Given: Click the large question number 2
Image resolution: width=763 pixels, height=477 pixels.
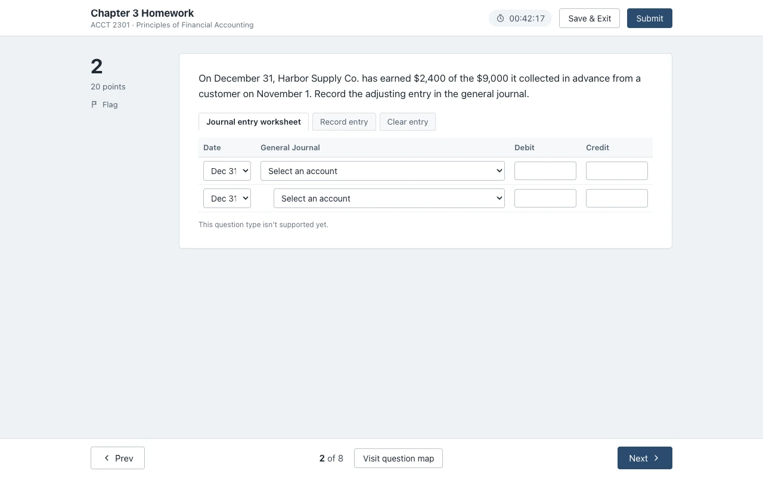Looking at the screenshot, I should (x=97, y=66).
